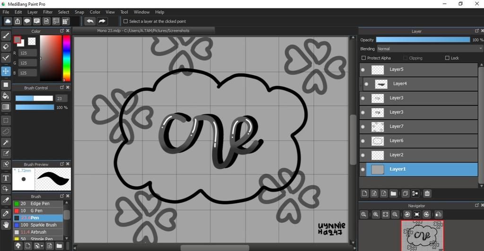Select the Move tool
The height and width of the screenshot is (251, 484).
(6, 71)
